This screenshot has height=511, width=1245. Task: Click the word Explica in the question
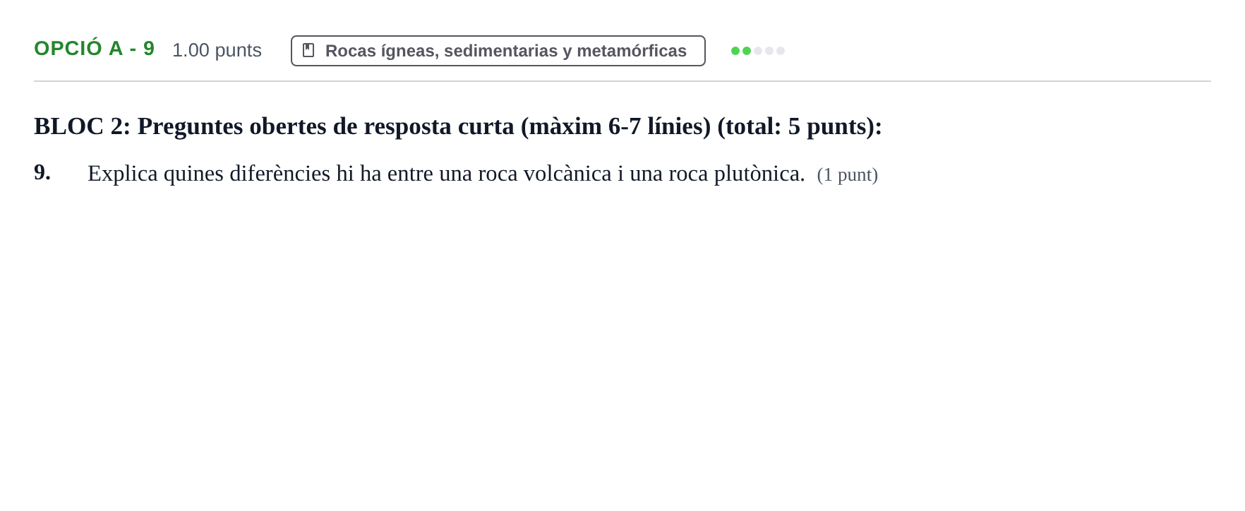[123, 174]
